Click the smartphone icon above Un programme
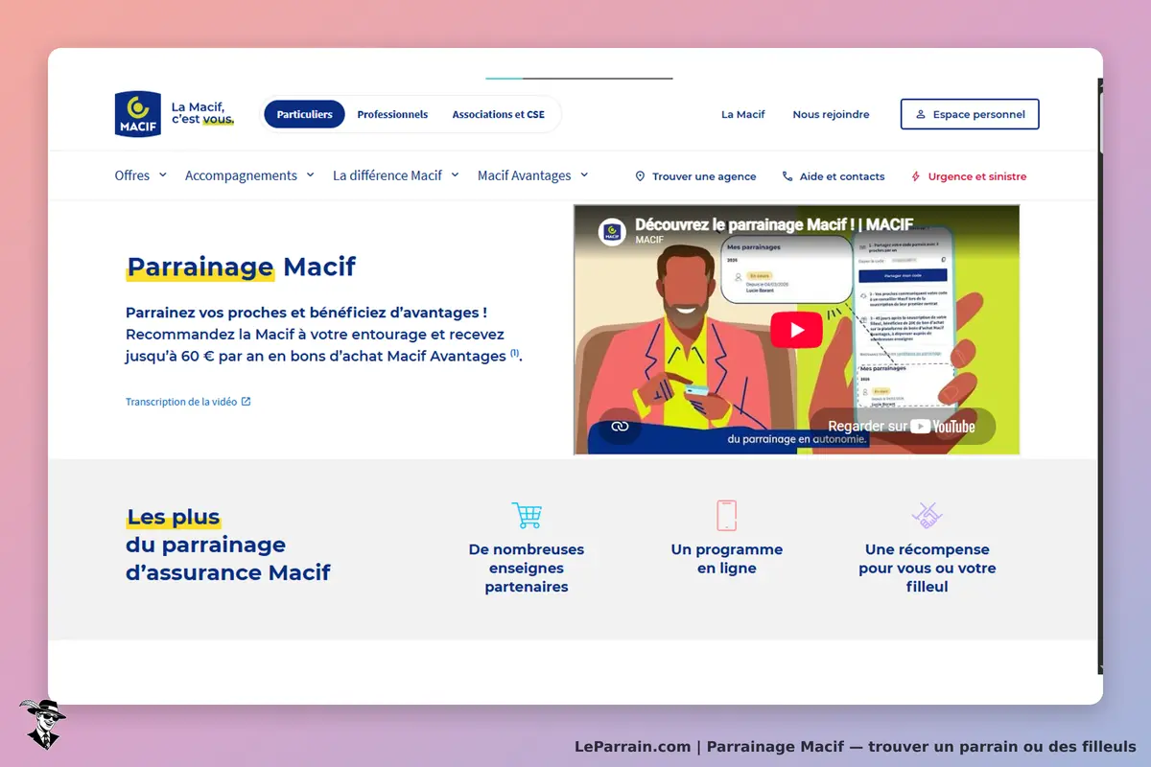Image resolution: width=1151 pixels, height=767 pixels. 726,515
